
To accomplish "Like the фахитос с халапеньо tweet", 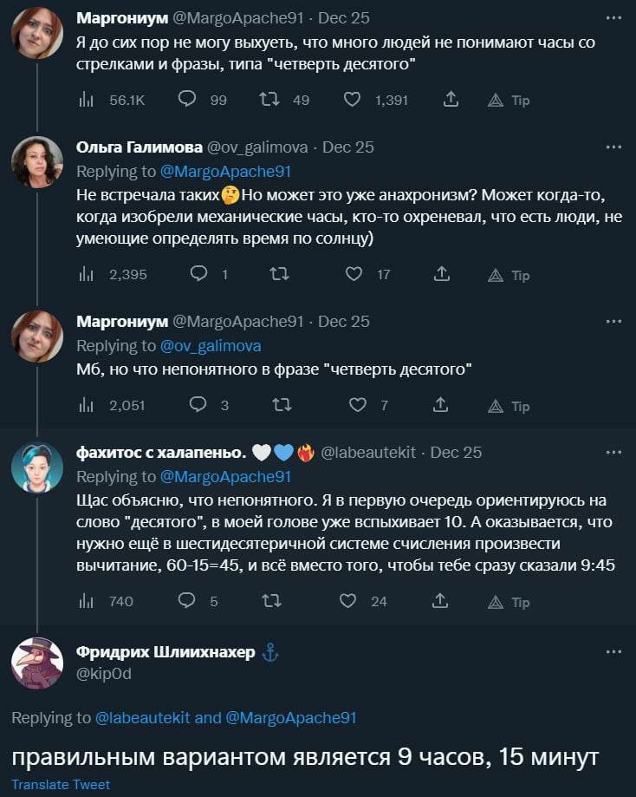I will click(x=347, y=601).
